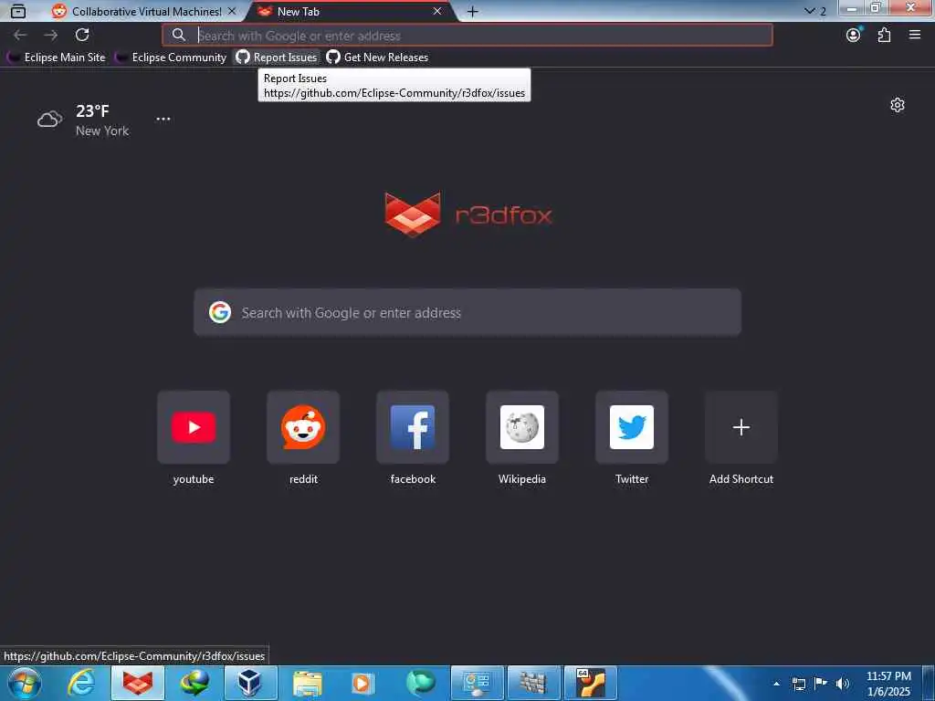Viewport: 935px width, 701px height.
Task: Open the account profile icon
Action: (854, 36)
